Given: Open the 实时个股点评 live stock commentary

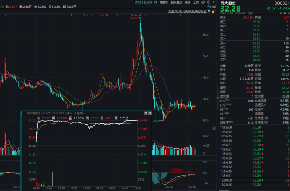Looking at the screenshot, I should pyautogui.click(x=143, y=2).
